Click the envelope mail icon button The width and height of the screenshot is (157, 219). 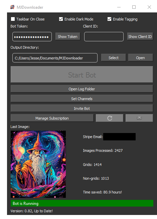coord(139,118)
